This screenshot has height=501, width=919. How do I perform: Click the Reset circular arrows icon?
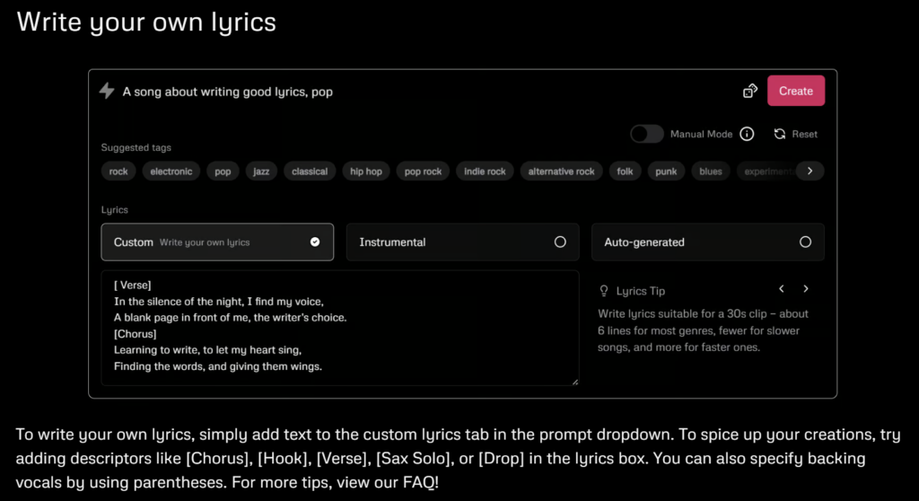tap(780, 134)
